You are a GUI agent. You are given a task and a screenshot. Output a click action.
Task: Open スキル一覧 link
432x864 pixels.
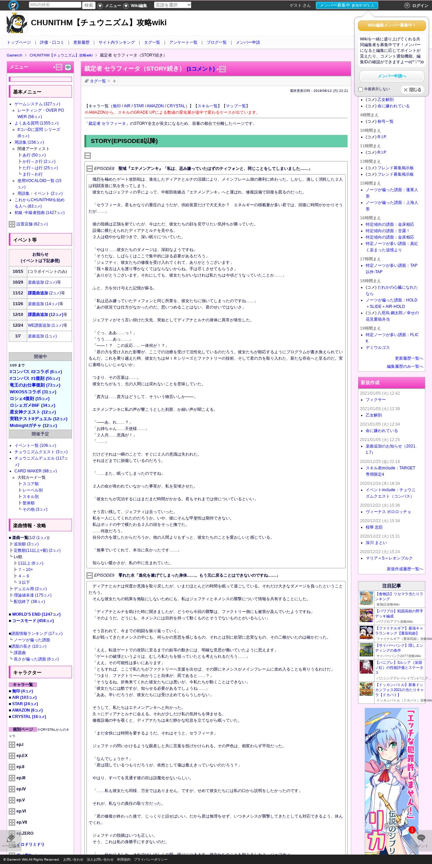pos(208,106)
